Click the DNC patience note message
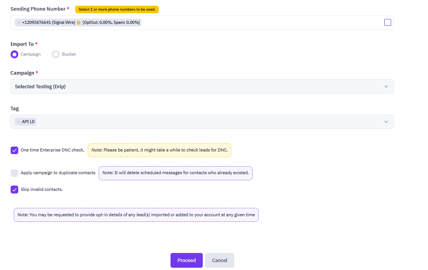 pyautogui.click(x=160, y=150)
